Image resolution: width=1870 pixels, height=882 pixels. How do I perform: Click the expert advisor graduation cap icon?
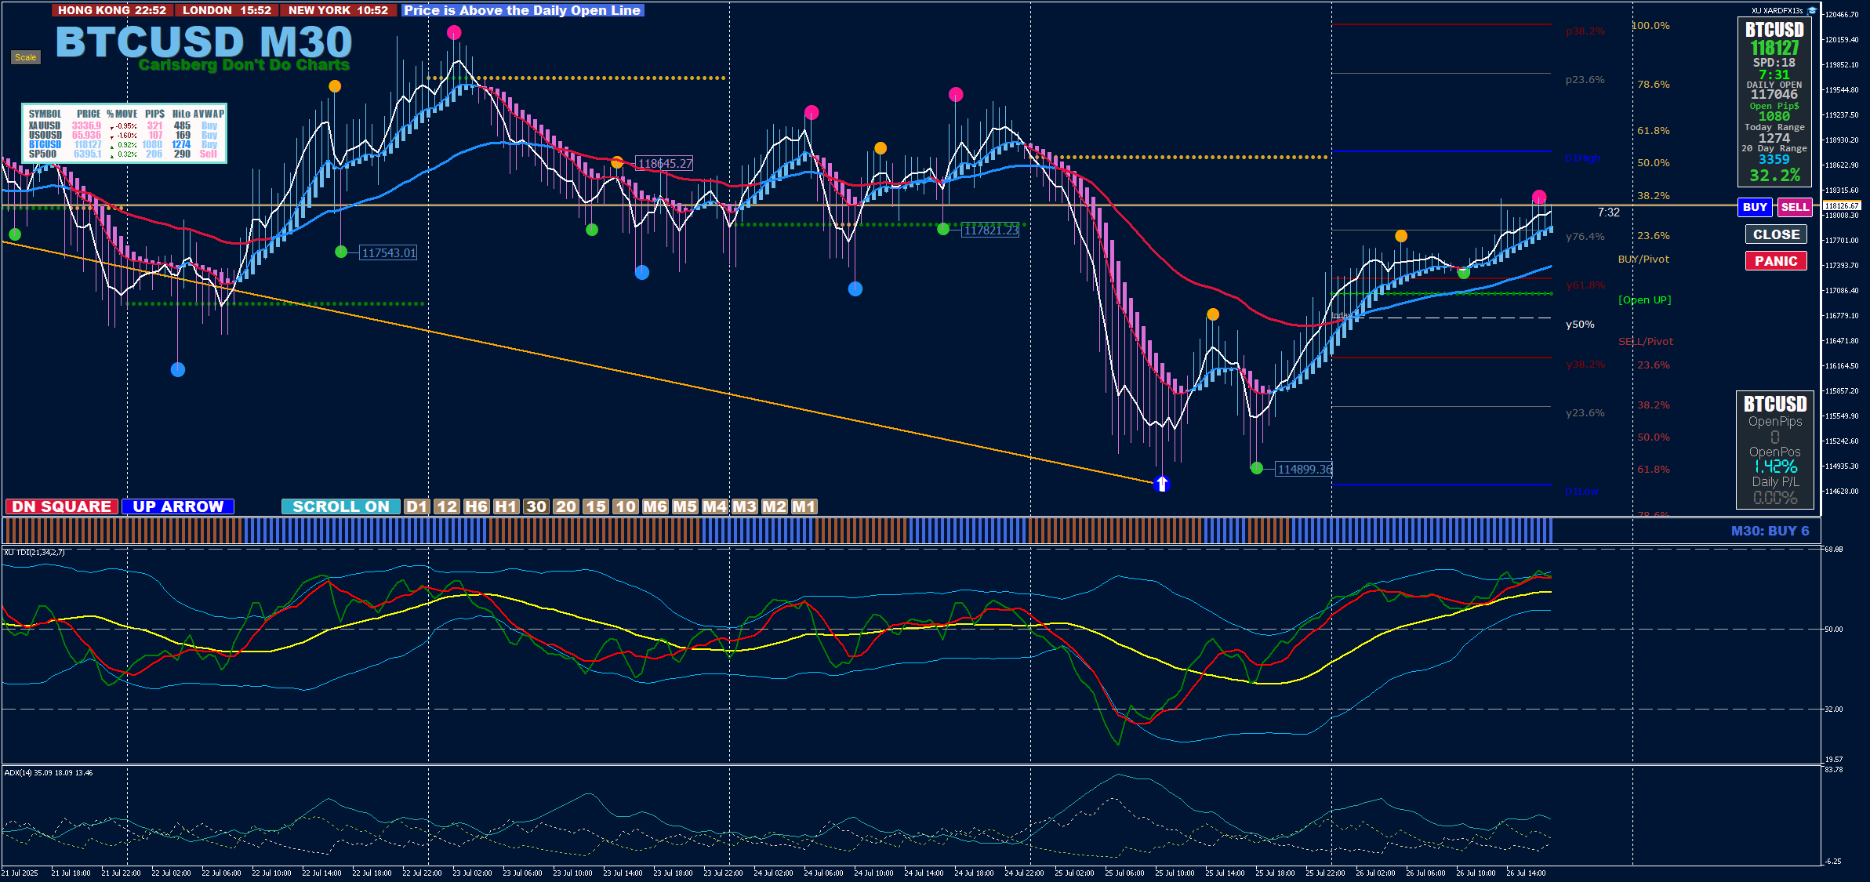coord(1812,10)
